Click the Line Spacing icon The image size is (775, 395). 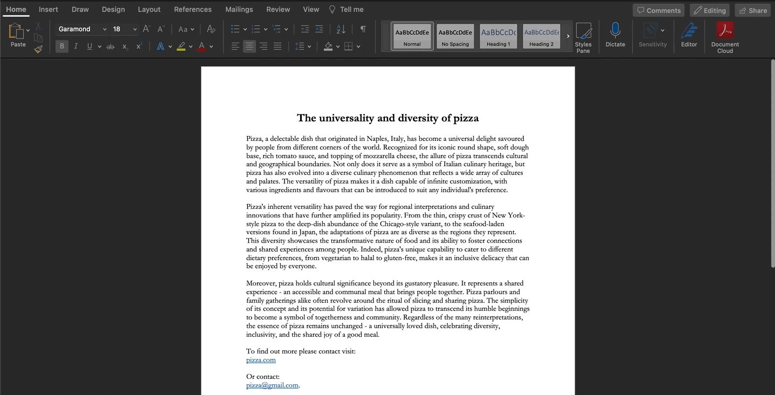click(301, 46)
